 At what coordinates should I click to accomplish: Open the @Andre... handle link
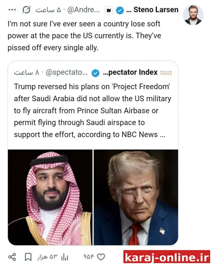pyautogui.click(x=83, y=10)
